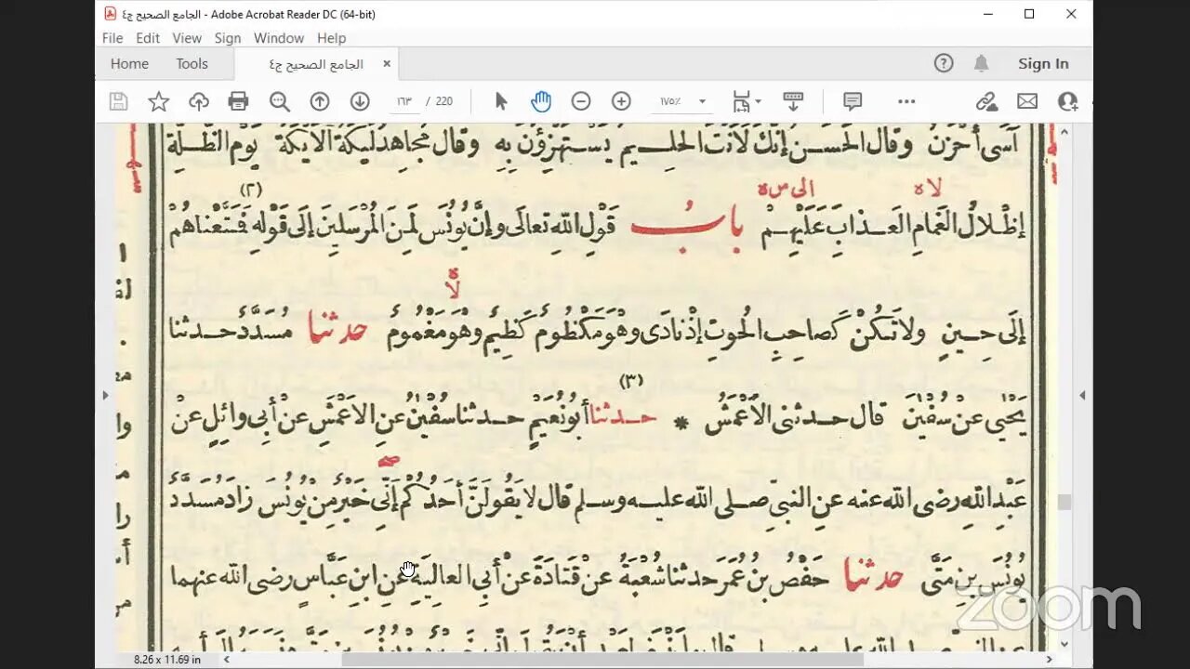Screen dimensions: 1190x669
Task: Open the File menu
Action: pos(112,38)
